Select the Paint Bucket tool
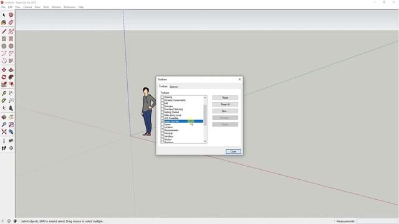399x224 pixels. pos(4,22)
